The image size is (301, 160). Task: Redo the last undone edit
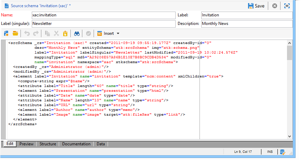pyautogui.click(x=36, y=33)
